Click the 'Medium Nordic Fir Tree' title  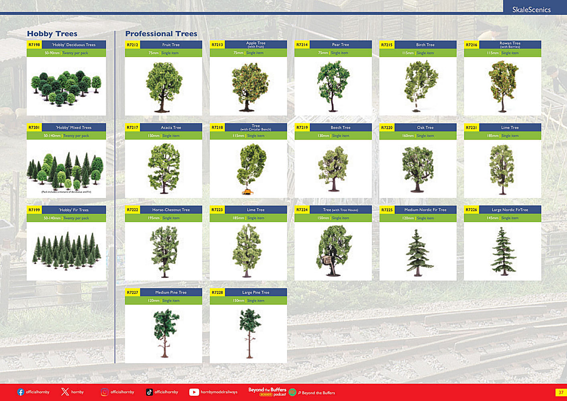425,210
